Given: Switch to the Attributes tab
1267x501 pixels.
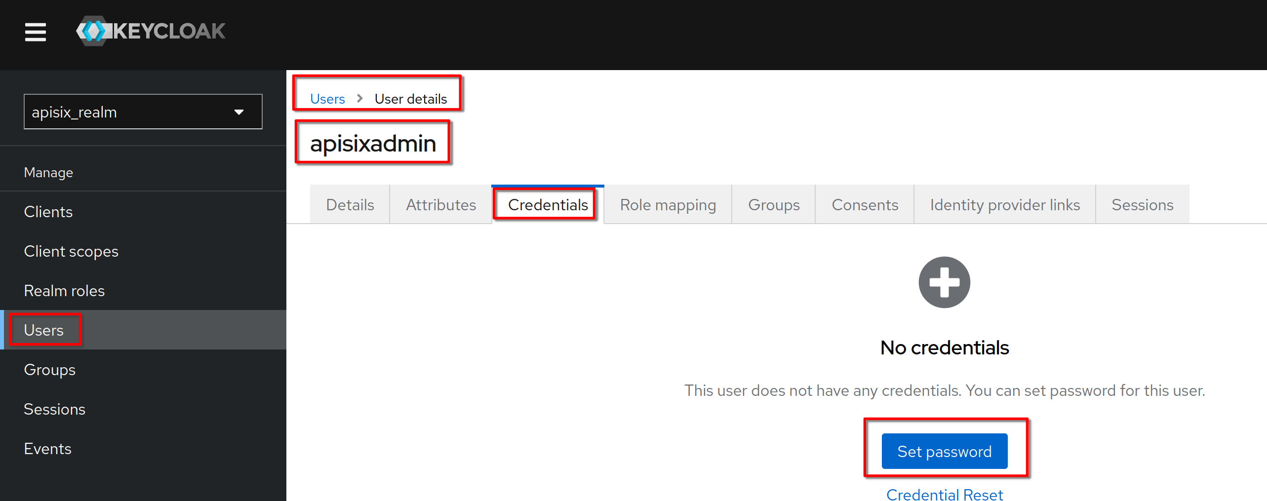Looking at the screenshot, I should coord(441,205).
